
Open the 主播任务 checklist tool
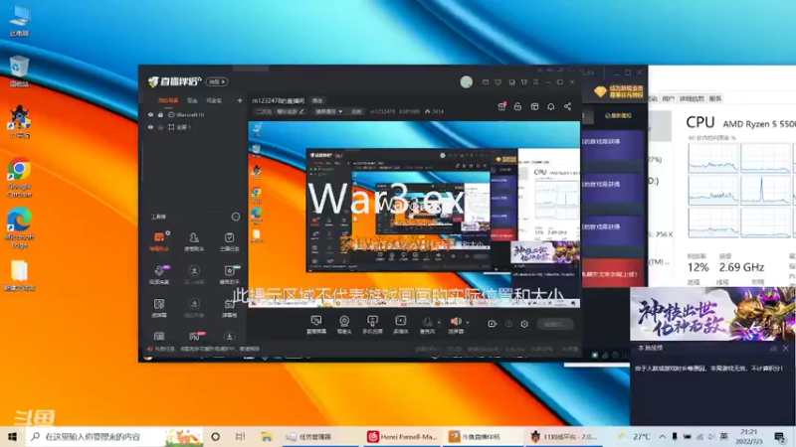click(x=230, y=241)
